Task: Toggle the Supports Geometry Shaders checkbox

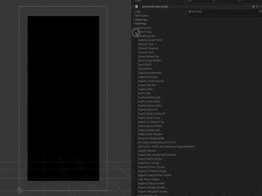Action: (x=136, y=188)
